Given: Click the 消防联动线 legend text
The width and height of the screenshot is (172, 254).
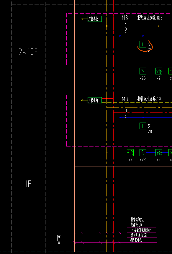Looking at the screenshot, I should pyautogui.click(x=136, y=240).
